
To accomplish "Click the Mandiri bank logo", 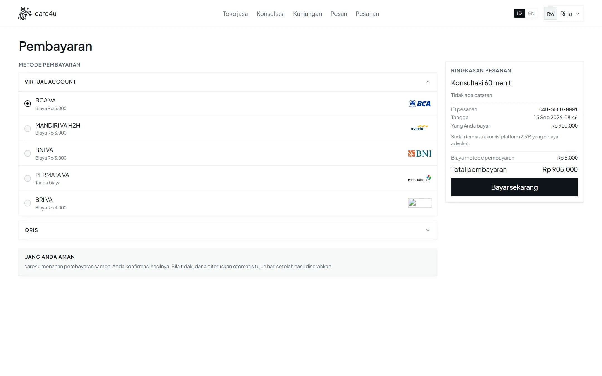I will tap(419, 128).
